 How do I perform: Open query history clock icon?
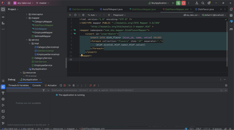(75, 15)
